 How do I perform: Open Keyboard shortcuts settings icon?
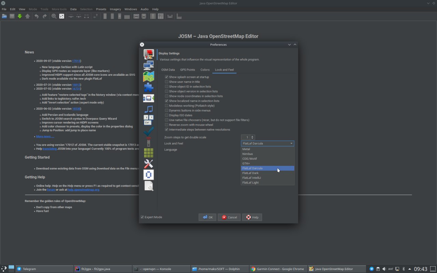[x=149, y=120]
